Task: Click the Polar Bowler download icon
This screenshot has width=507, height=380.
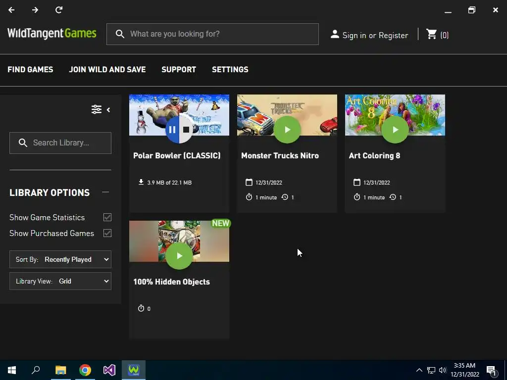Action: [141, 182]
